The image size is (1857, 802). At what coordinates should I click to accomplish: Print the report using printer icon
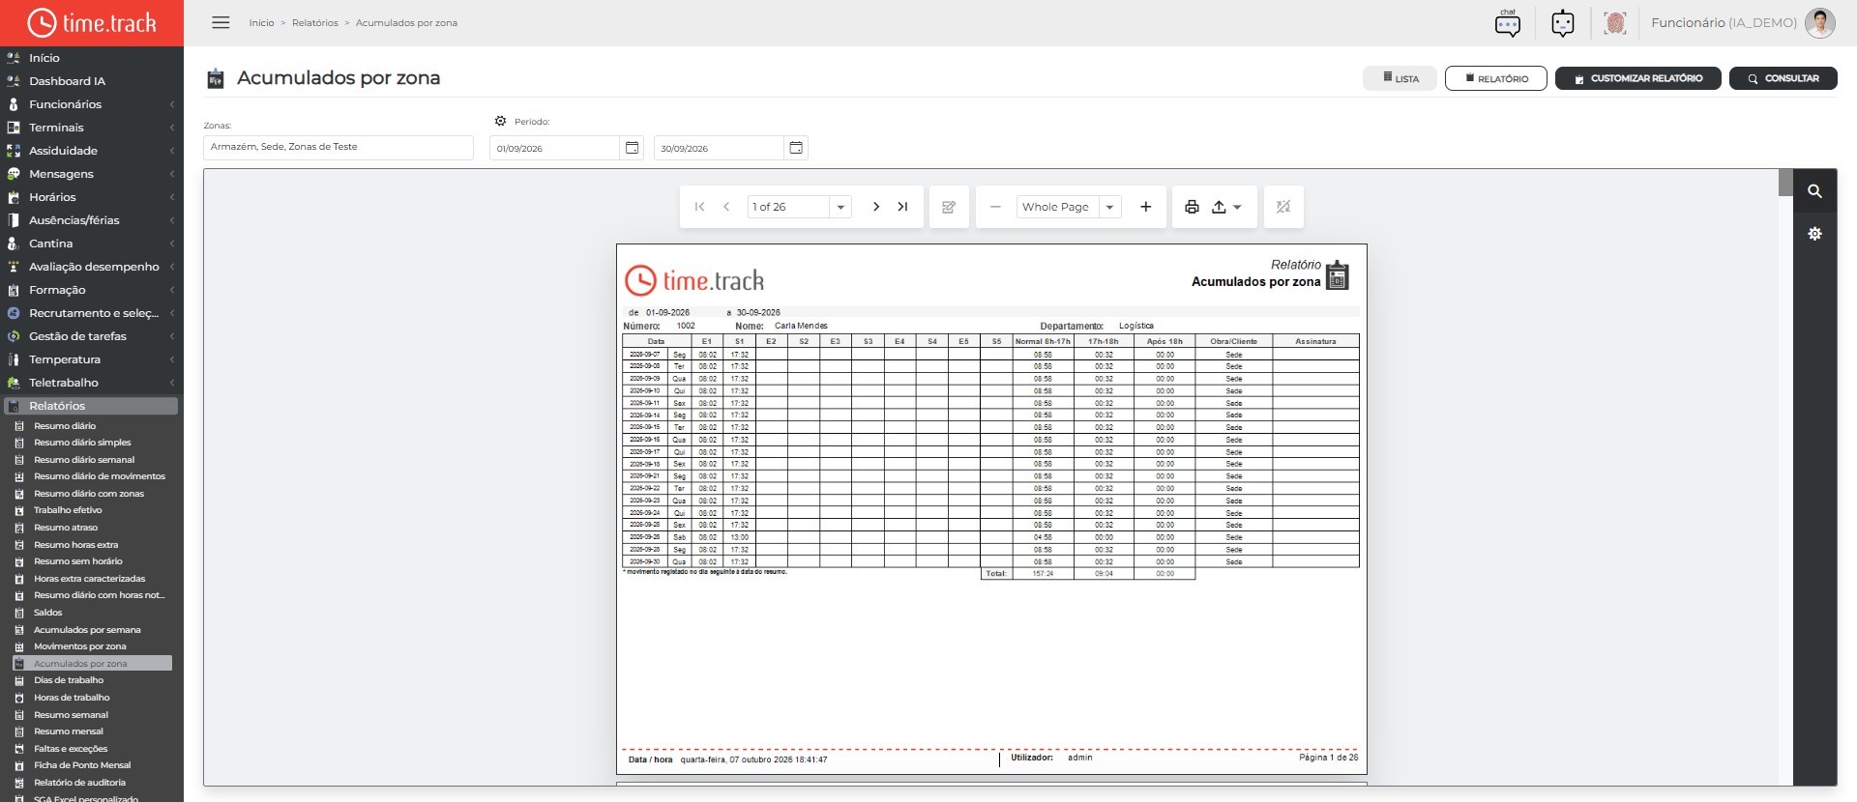pos(1192,207)
